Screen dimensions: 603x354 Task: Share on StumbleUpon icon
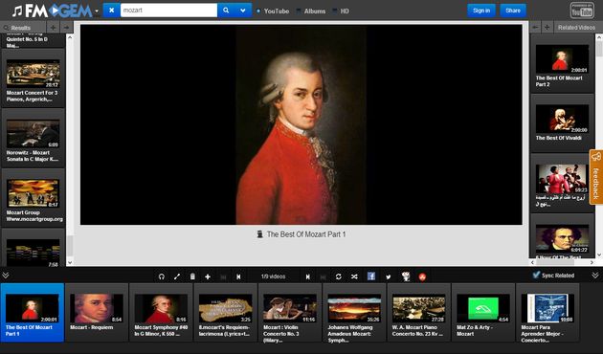[x=422, y=277]
